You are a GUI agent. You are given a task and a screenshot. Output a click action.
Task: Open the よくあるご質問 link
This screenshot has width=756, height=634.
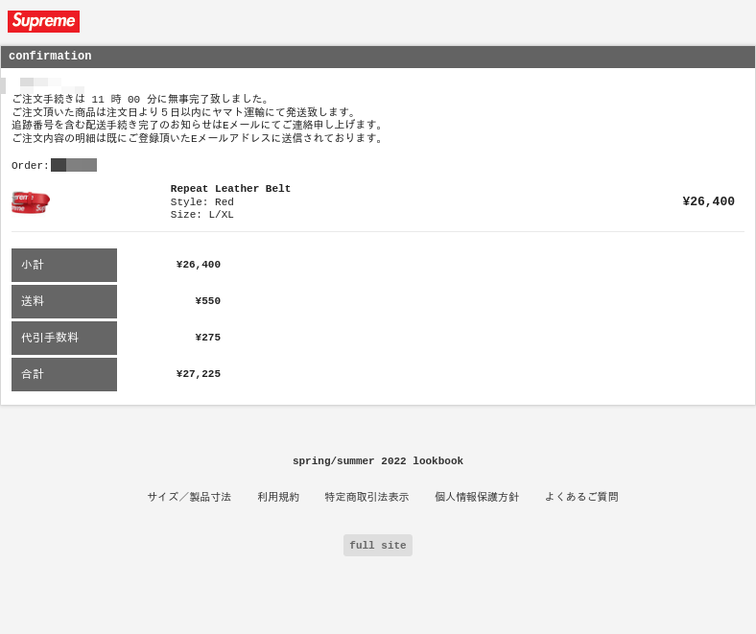[x=581, y=497]
